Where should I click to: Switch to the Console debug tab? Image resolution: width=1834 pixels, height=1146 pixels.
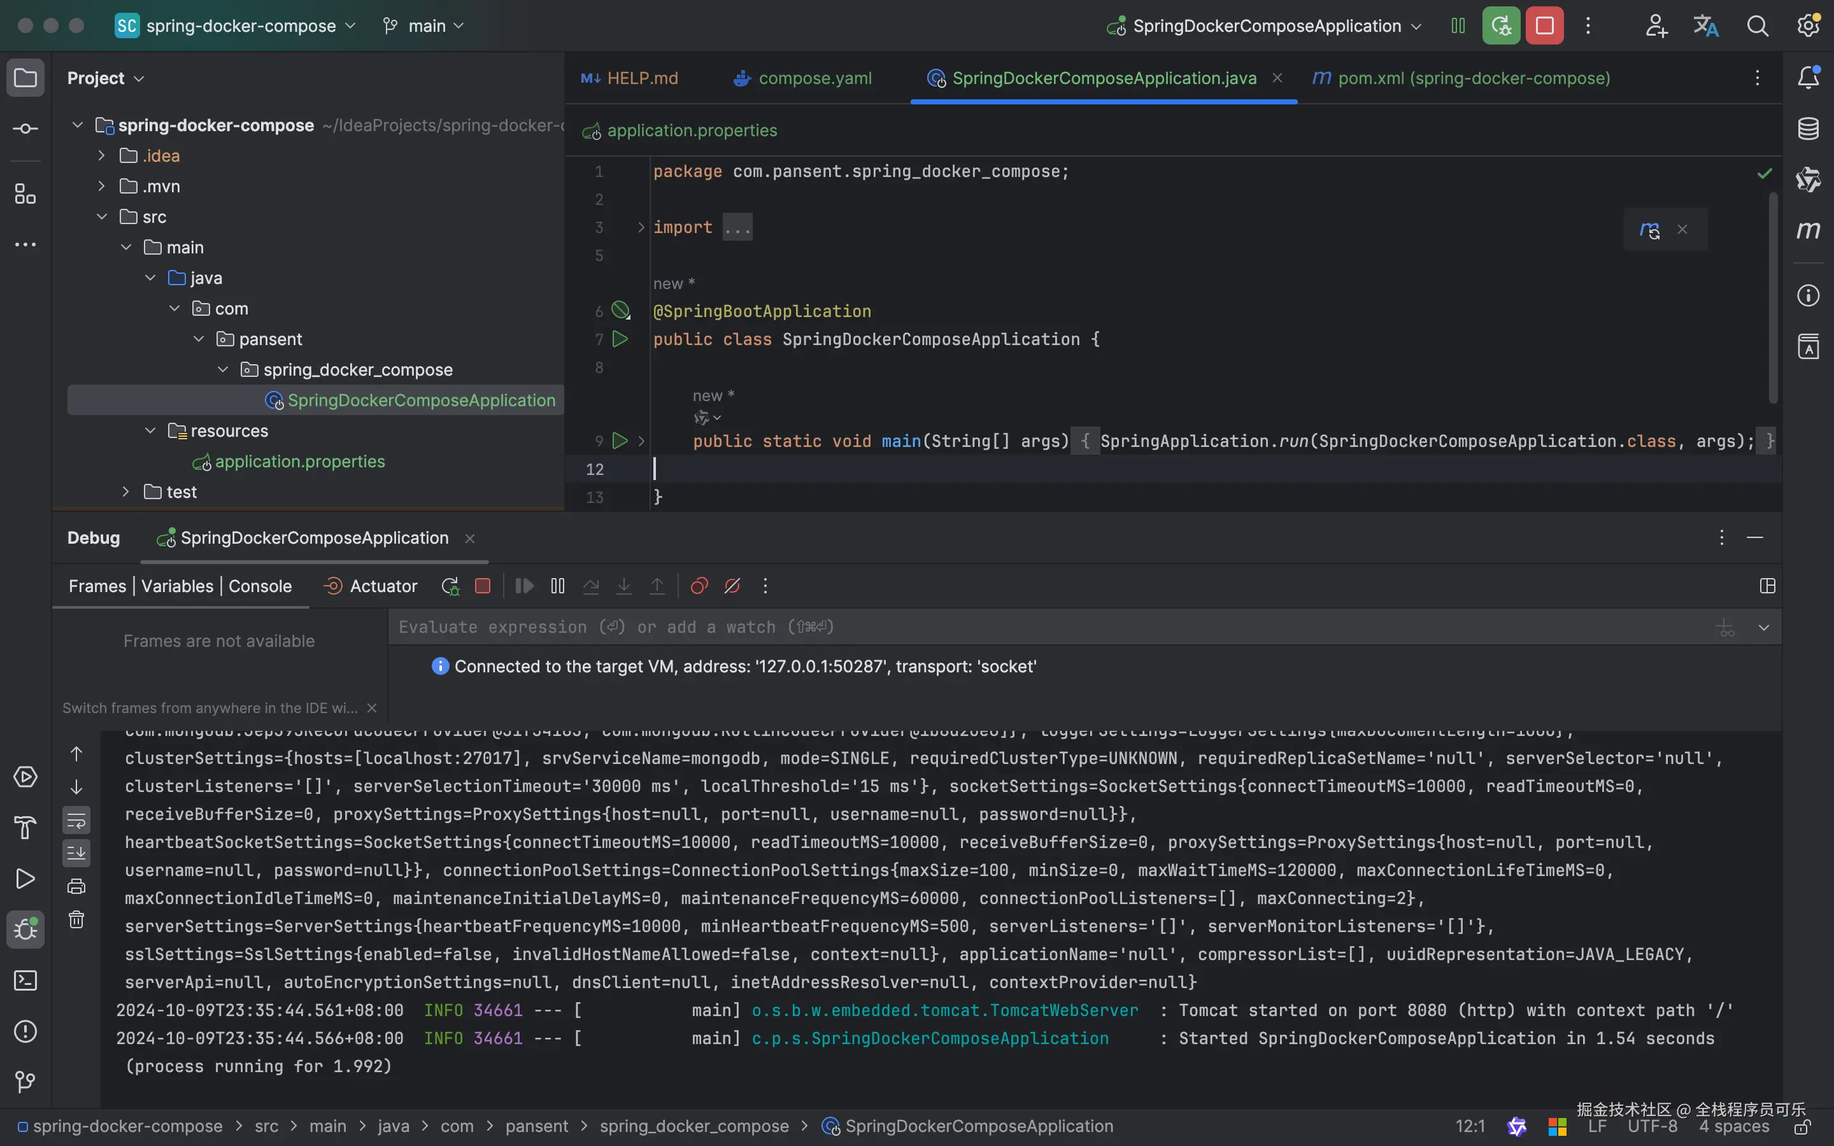pyautogui.click(x=260, y=586)
